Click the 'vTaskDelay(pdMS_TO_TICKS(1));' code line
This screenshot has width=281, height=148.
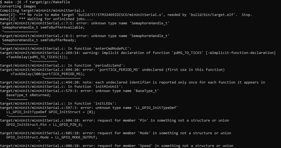(x=37, y=57)
